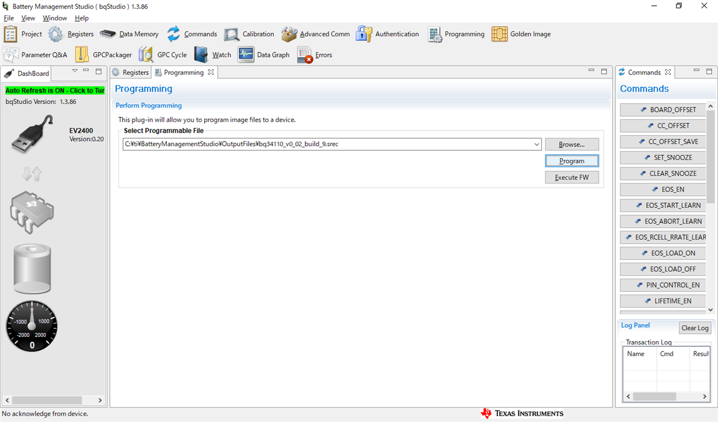Maximize the Commands panel
Image resolution: width=718 pixels, height=422 pixels.
tap(709, 72)
